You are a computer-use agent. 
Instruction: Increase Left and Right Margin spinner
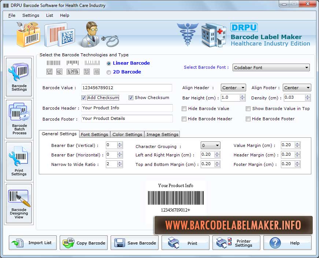point(217,153)
